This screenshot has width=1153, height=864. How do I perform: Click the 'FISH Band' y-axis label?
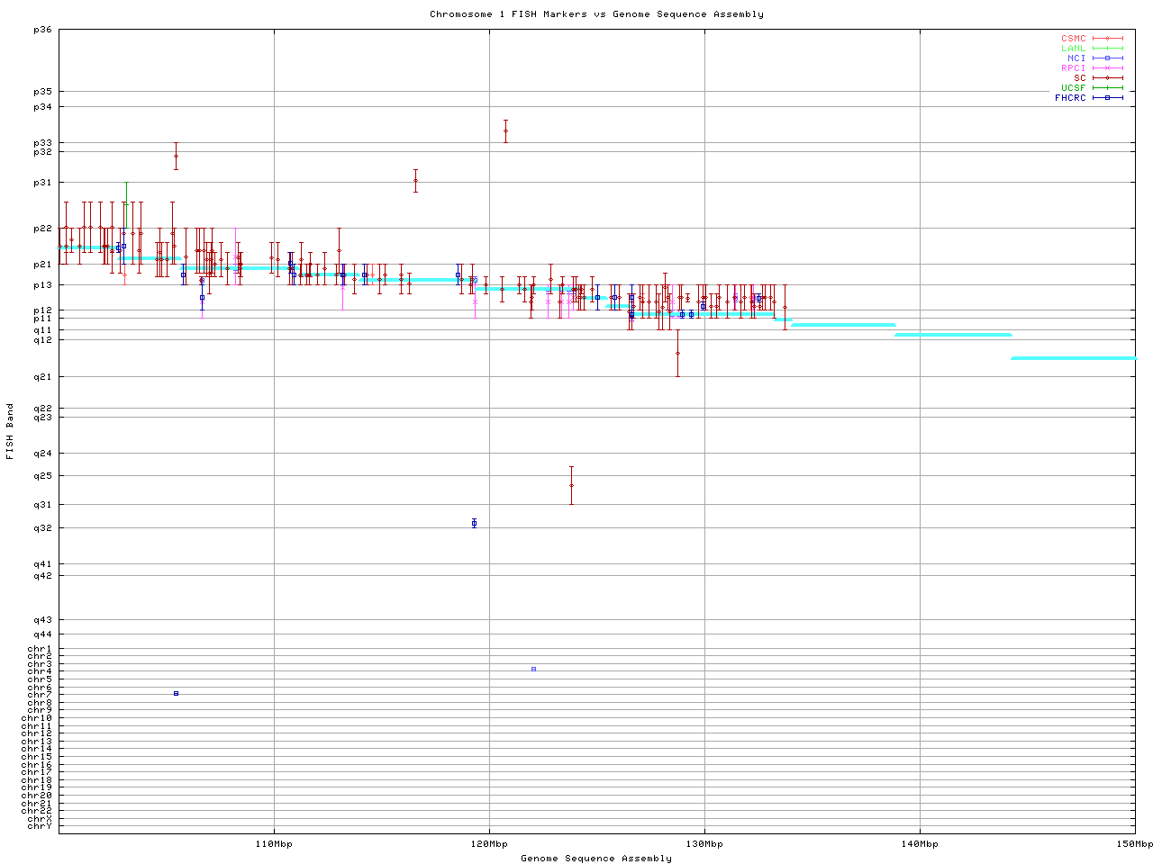pyautogui.click(x=10, y=431)
